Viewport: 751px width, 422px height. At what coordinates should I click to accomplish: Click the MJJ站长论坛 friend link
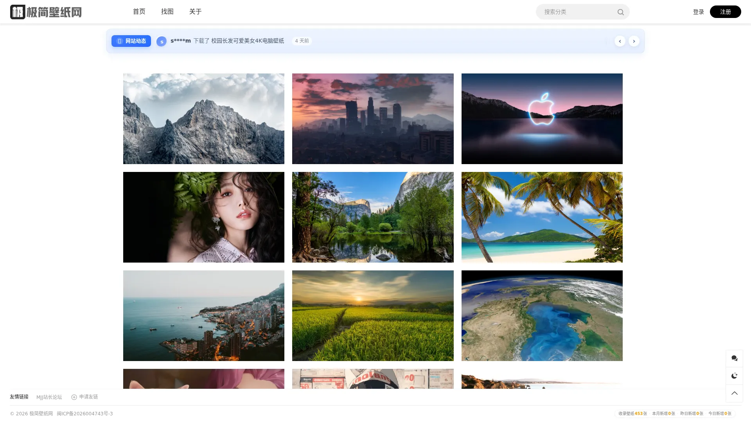[49, 397]
